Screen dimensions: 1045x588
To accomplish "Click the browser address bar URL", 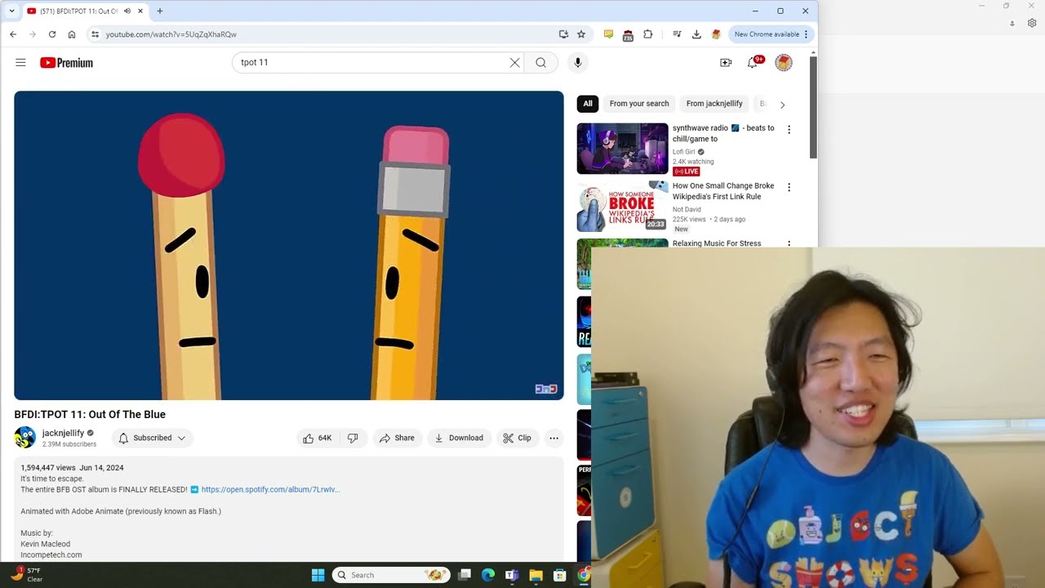I will (x=171, y=34).
